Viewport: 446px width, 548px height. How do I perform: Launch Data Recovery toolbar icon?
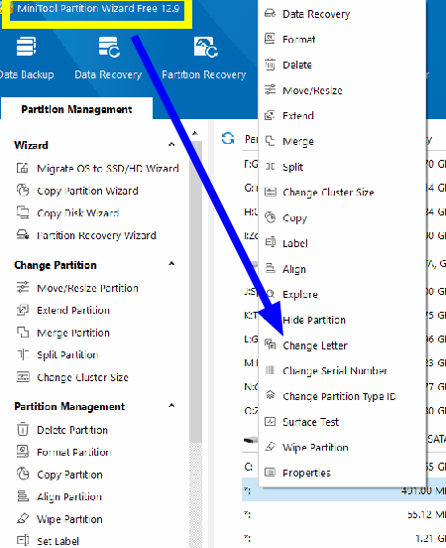[x=109, y=58]
